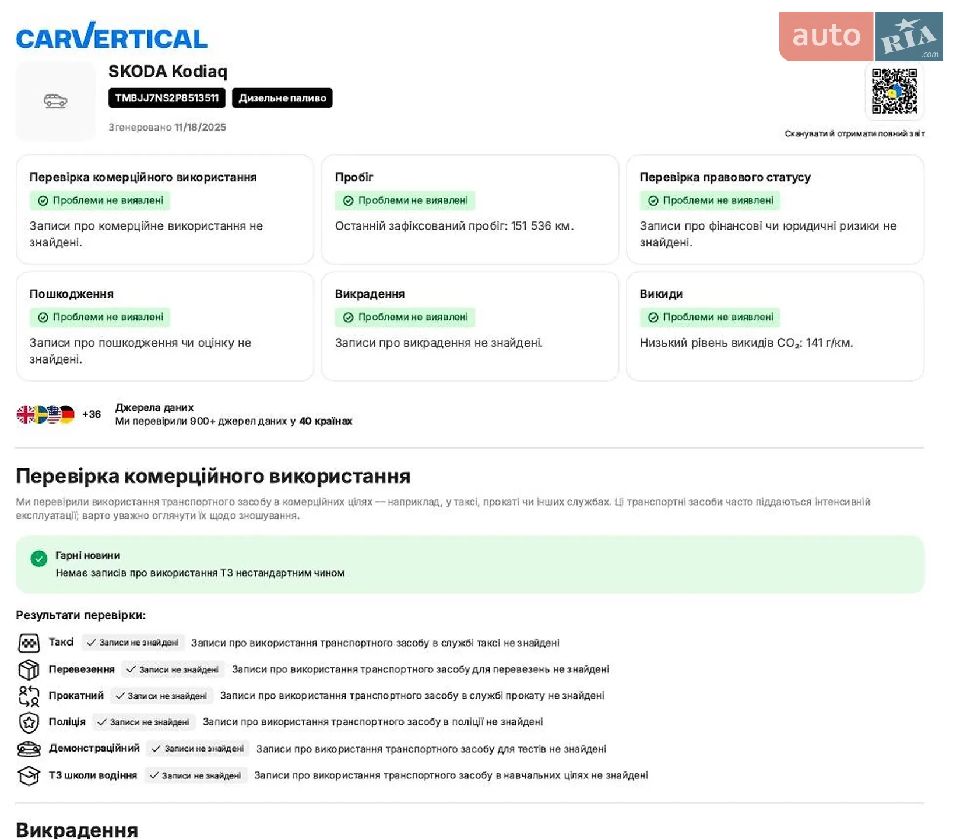Click the taxi icon in results
Image resolution: width=953 pixels, height=839 pixels.
(29, 643)
